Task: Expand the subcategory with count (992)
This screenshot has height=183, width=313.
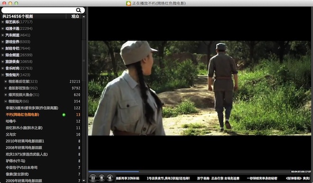Action: pyautogui.click(x=6, y=88)
